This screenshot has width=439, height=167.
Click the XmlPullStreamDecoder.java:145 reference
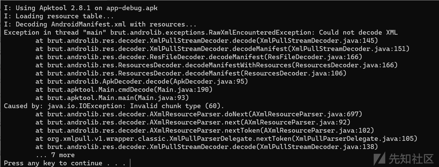coord(319,41)
